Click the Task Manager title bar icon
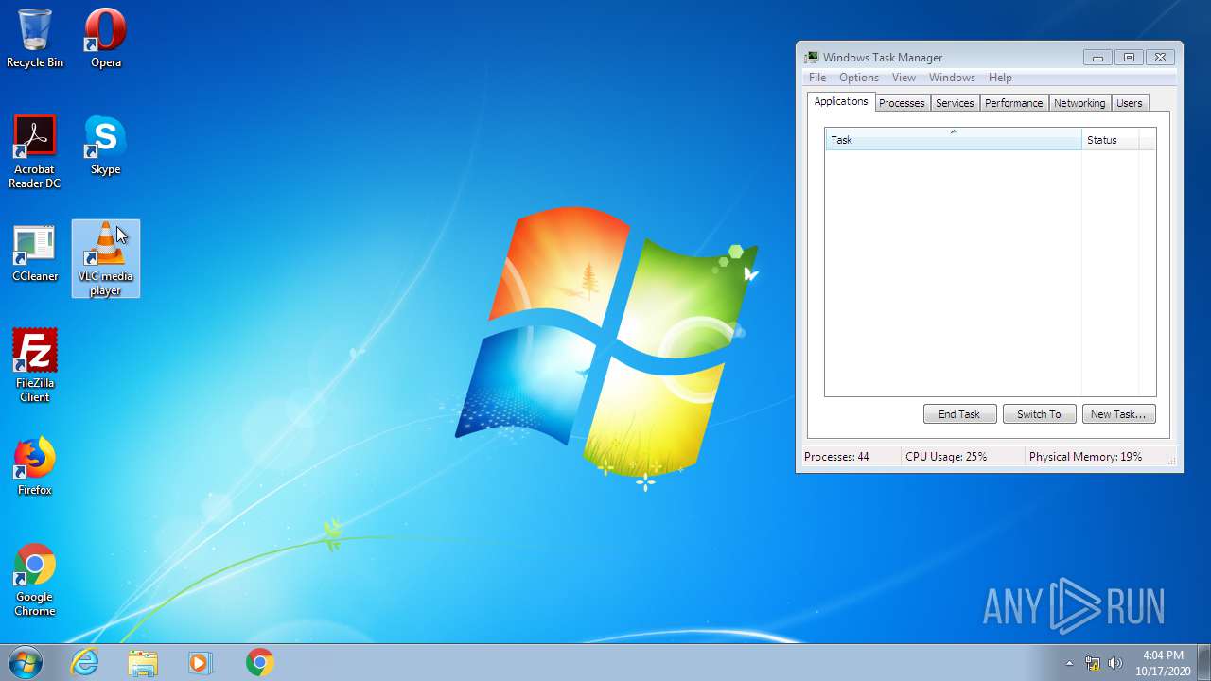Screen dimensions: 1211x681 [x=812, y=58]
